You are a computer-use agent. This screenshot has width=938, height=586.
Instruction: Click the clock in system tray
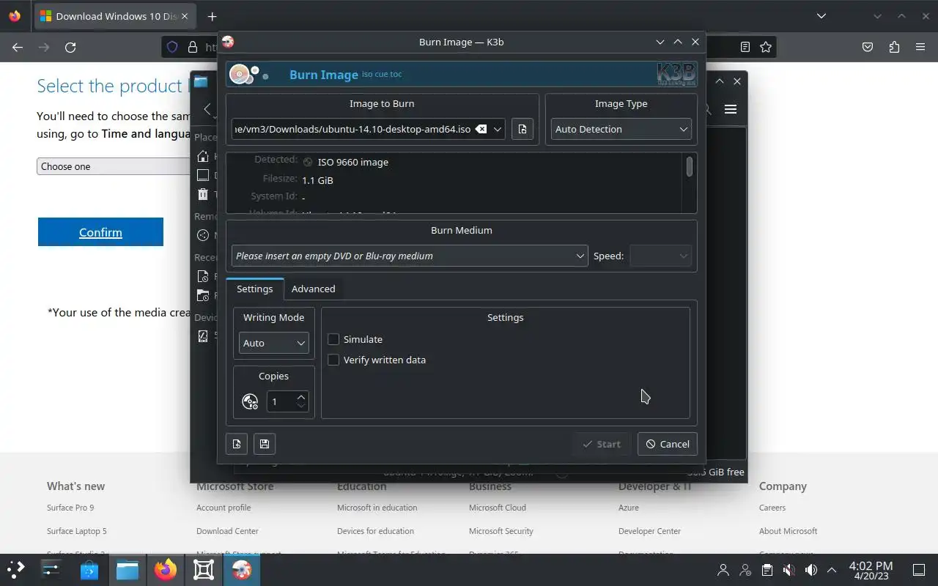tap(871, 570)
